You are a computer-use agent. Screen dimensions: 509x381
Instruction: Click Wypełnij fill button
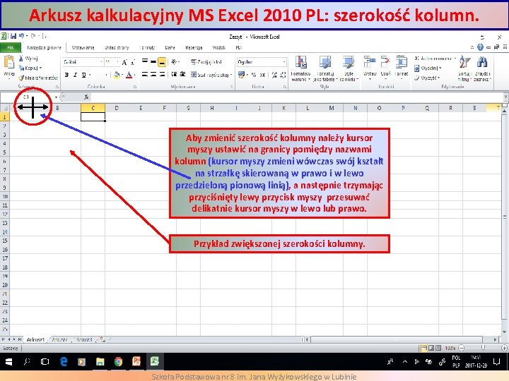click(x=428, y=68)
